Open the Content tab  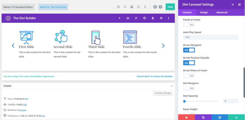(187, 12)
